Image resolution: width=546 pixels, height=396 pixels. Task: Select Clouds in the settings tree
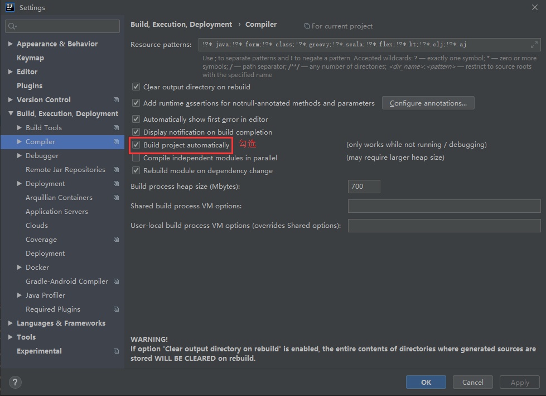coord(37,226)
